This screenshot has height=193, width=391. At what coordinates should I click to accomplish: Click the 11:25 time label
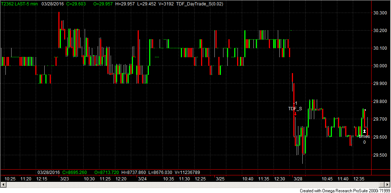(x=105, y=179)
